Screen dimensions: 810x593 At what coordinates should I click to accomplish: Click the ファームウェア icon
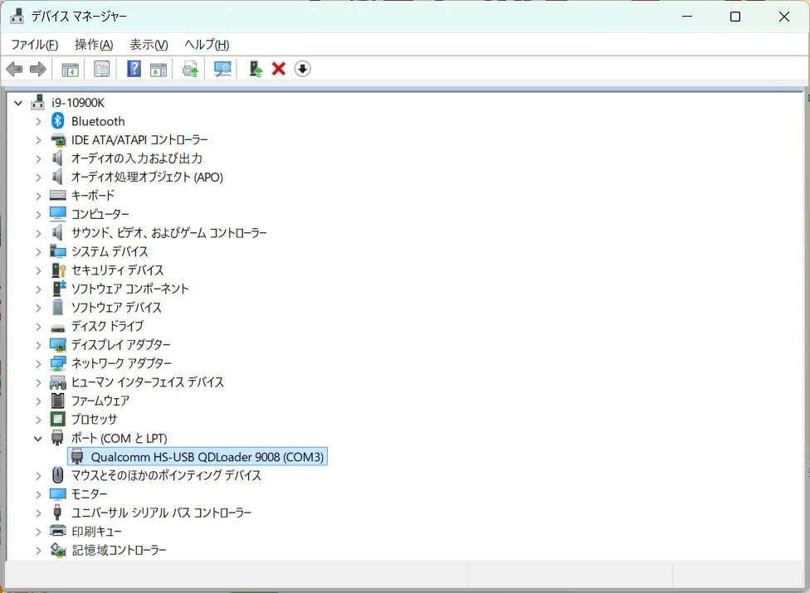click(x=58, y=401)
